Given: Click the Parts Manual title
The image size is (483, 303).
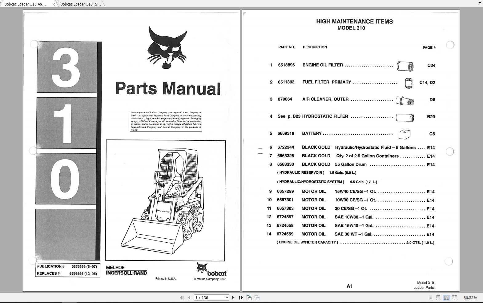Looking at the screenshot, I should [x=168, y=88].
